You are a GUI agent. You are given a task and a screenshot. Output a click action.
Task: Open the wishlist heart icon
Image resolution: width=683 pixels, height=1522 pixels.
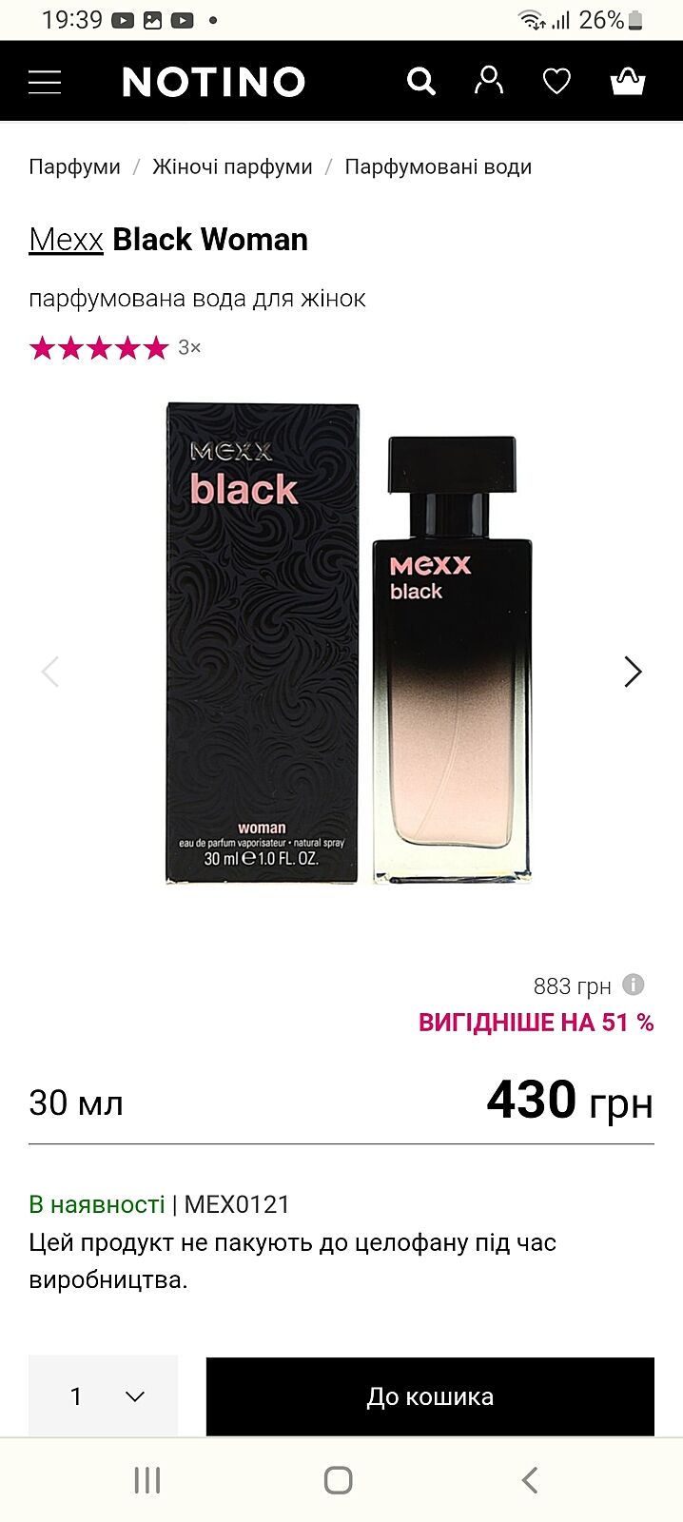tap(556, 82)
